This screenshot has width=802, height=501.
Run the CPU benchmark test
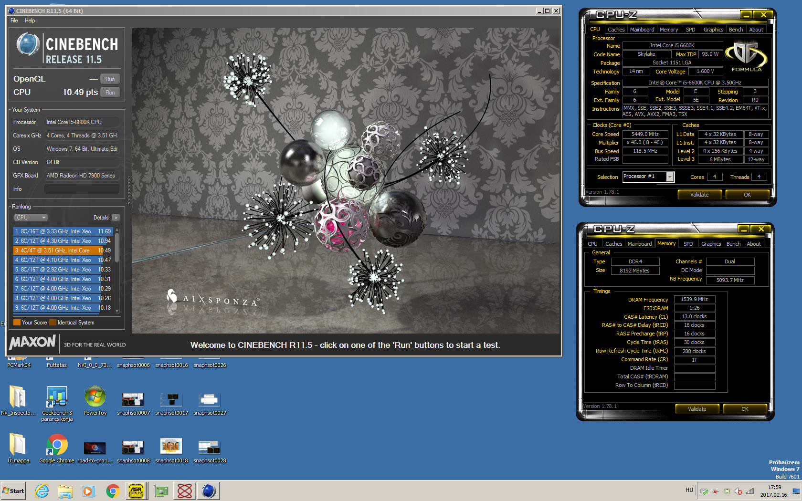click(x=110, y=93)
